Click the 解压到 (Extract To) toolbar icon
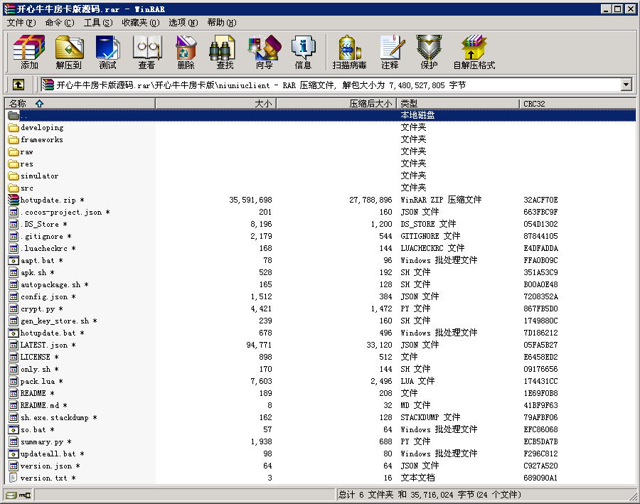Screen dimensions: 640x504 click(69, 53)
